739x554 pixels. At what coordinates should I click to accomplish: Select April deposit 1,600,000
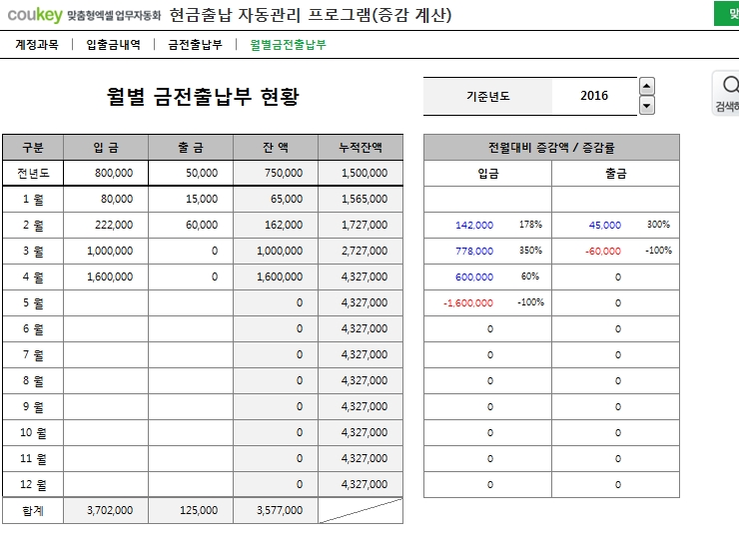point(106,277)
